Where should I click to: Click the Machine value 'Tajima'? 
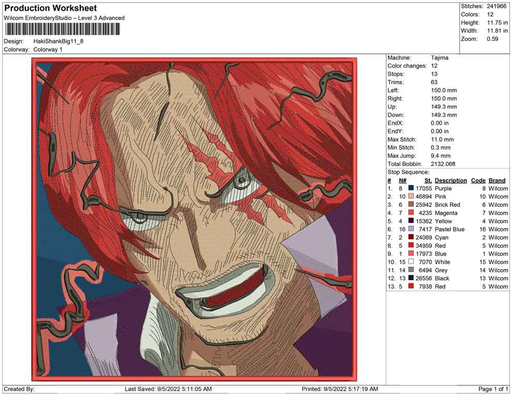click(440, 58)
